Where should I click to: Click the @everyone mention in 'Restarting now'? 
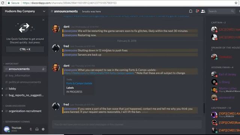click(70, 35)
